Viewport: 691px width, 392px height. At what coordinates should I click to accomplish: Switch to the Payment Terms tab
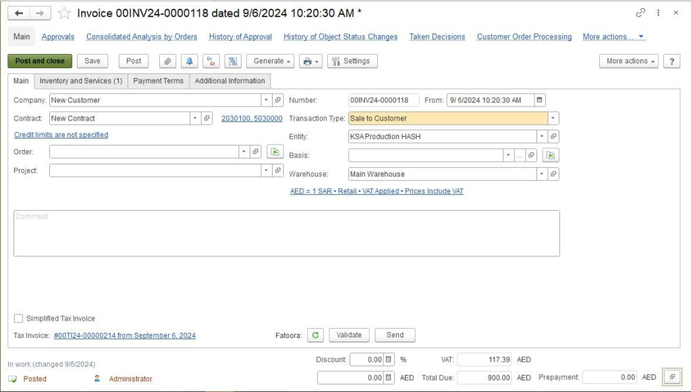click(x=157, y=80)
